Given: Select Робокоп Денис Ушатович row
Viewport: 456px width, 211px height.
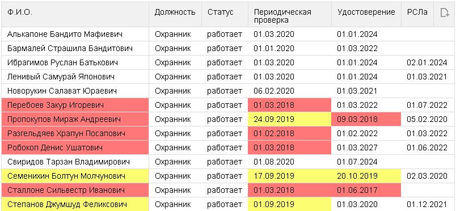Looking at the screenshot, I should click(x=228, y=148).
